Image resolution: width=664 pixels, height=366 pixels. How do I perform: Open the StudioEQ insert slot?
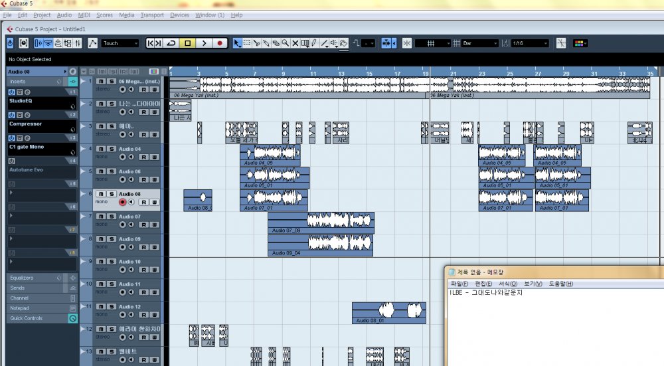pyautogui.click(x=42, y=104)
